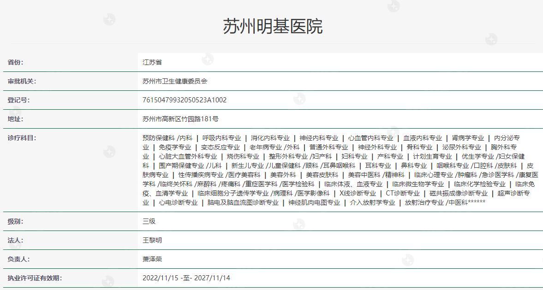This screenshot has width=543, height=290.
Task: Click the 呼吸内科专业 entry
Action: [221, 138]
